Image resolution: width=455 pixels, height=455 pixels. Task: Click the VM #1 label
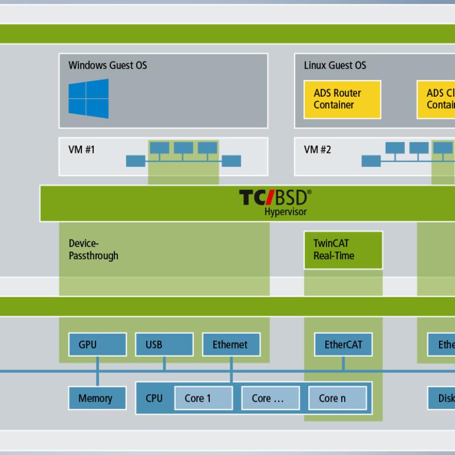(x=81, y=150)
